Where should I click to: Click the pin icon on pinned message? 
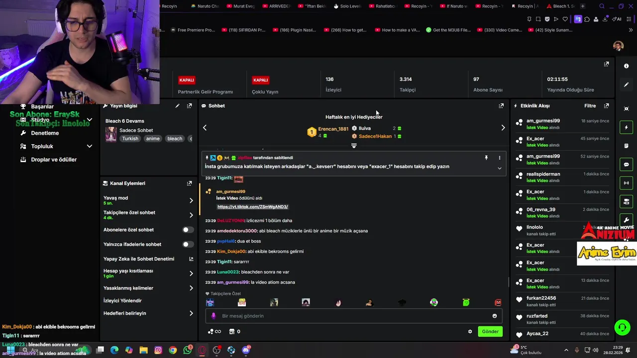[486, 158]
